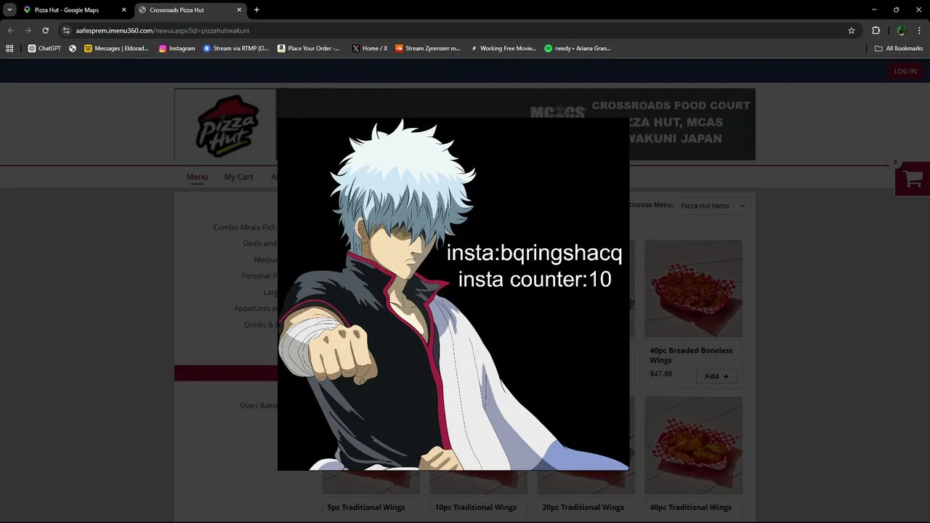Open a new browser tab
This screenshot has width=930, height=523.
click(256, 10)
